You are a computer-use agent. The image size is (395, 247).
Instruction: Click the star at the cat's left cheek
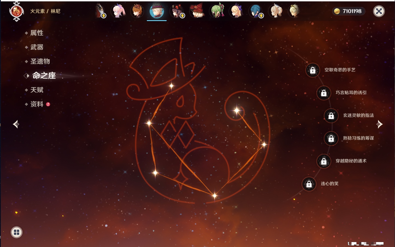coord(149,123)
